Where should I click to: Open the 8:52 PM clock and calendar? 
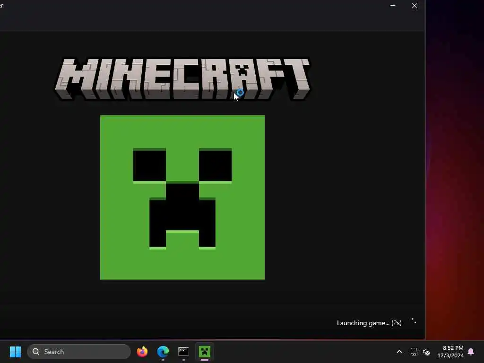(450, 352)
